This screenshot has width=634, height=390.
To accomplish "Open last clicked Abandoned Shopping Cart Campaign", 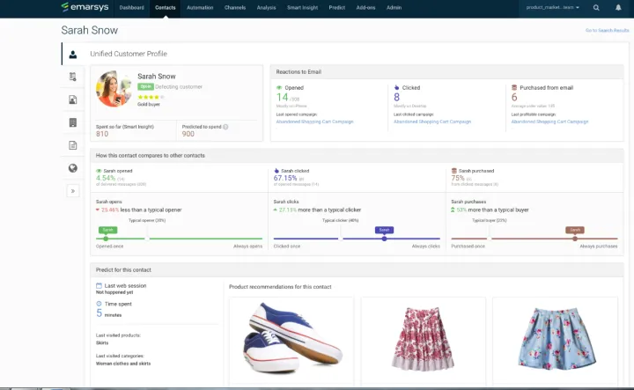I will click(432, 121).
